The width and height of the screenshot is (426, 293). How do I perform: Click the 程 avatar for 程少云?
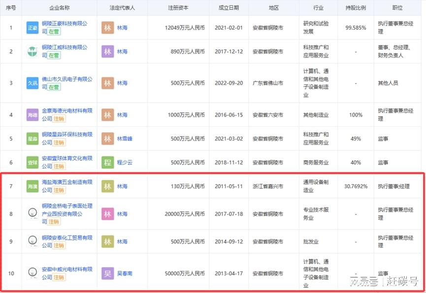pos(107,162)
